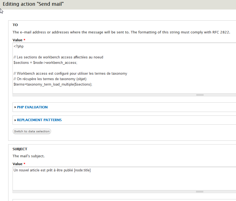This screenshot has height=201, width=236.
Task: Click the taxonomy_term_load_multiple code line
Action: 53,84
